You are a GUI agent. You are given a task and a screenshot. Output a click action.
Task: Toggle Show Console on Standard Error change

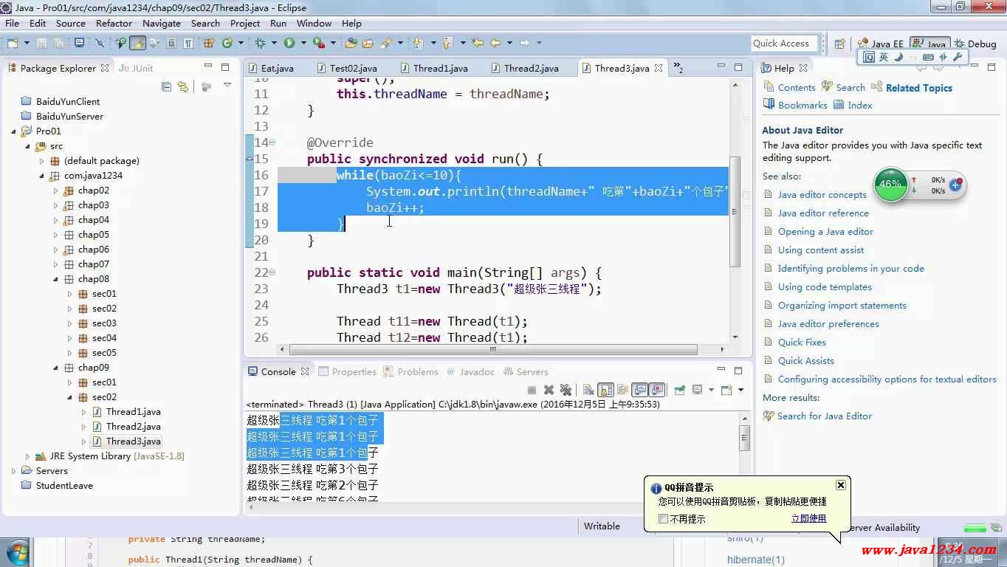pyautogui.click(x=656, y=390)
